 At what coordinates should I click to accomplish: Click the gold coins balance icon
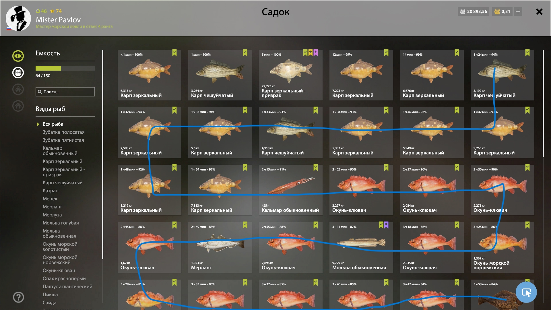(497, 11)
